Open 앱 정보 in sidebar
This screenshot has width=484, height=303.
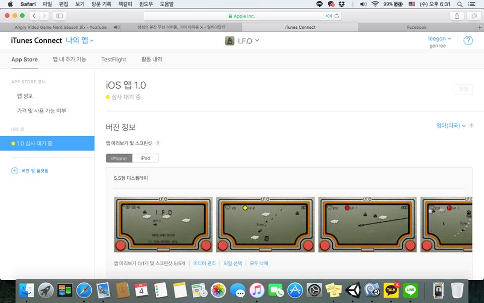(x=25, y=96)
